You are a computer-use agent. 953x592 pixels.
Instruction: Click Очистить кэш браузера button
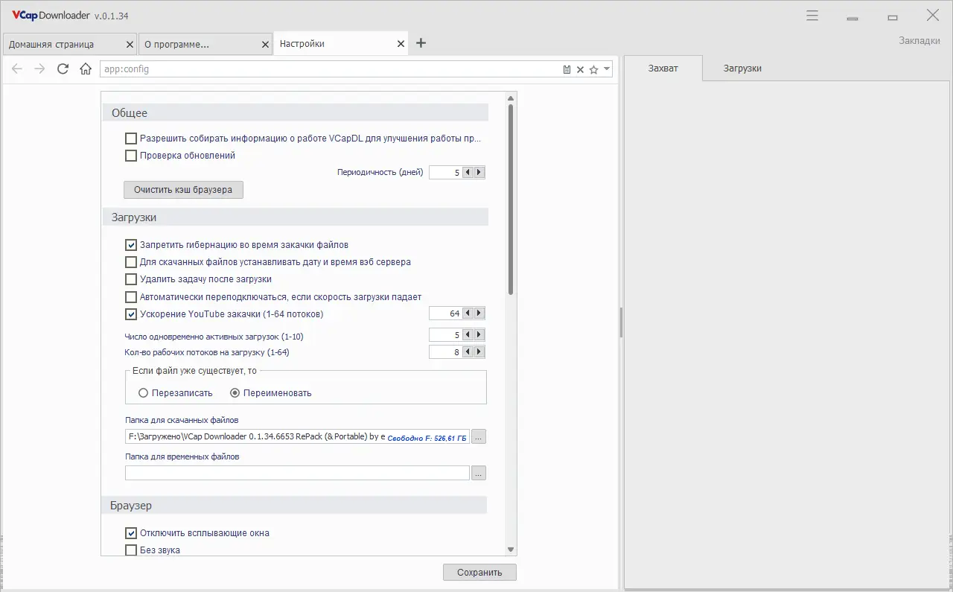coord(183,190)
